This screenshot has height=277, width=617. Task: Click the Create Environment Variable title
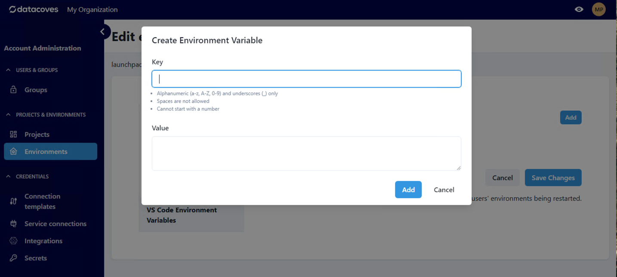pos(207,40)
